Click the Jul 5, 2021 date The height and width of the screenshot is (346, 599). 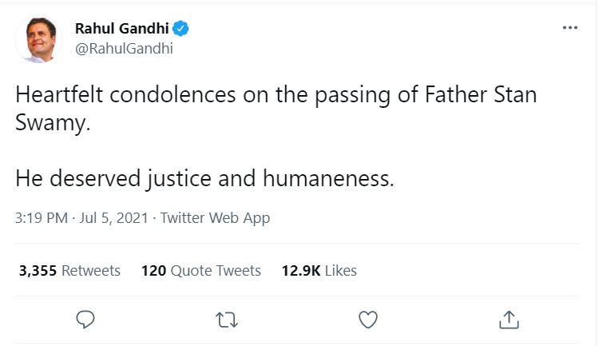click(113, 218)
